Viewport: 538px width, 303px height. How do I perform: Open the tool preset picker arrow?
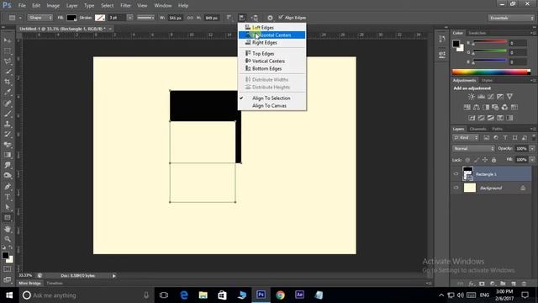pyautogui.click(x=20, y=18)
